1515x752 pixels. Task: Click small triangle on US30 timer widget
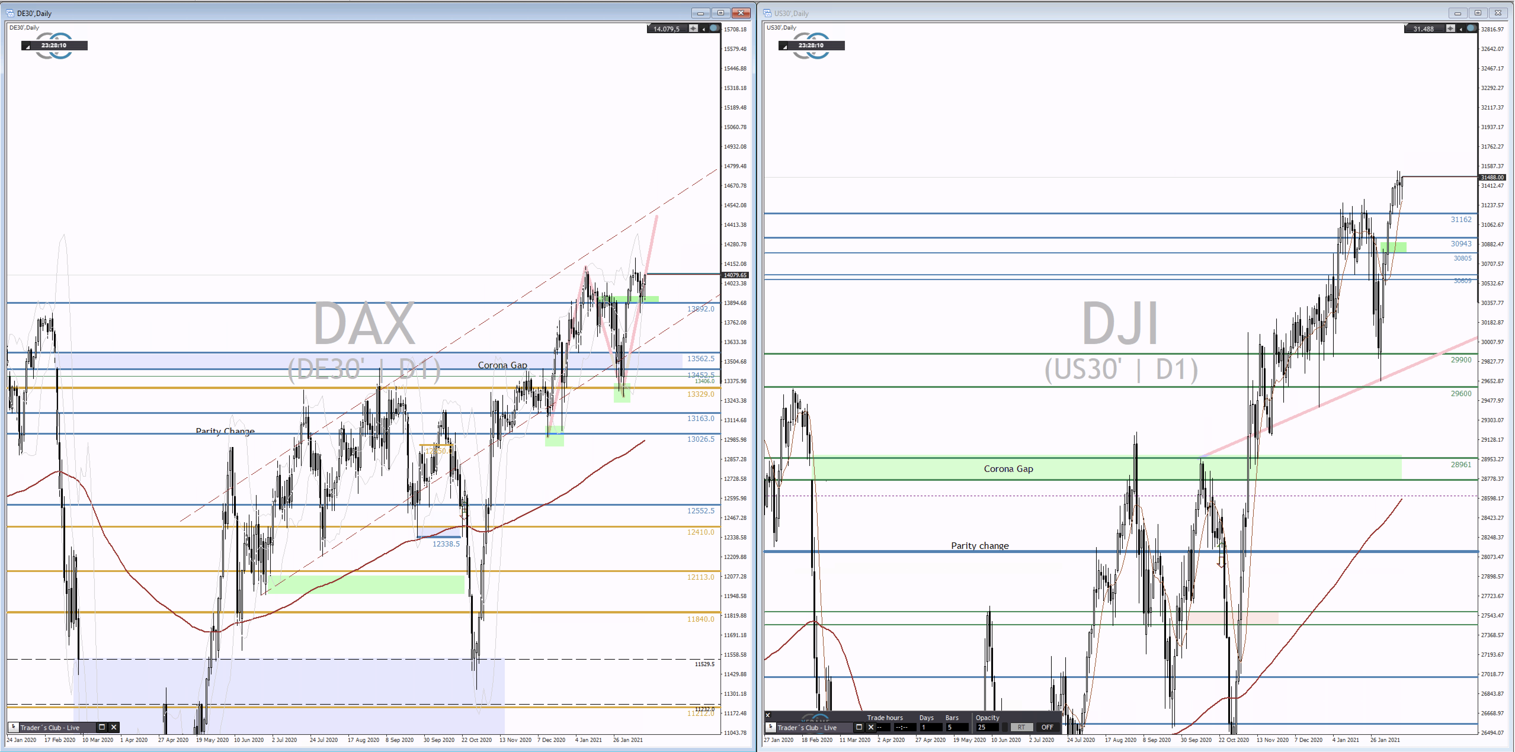click(x=784, y=47)
